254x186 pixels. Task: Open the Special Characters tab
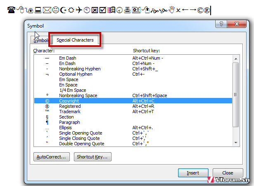point(75,40)
